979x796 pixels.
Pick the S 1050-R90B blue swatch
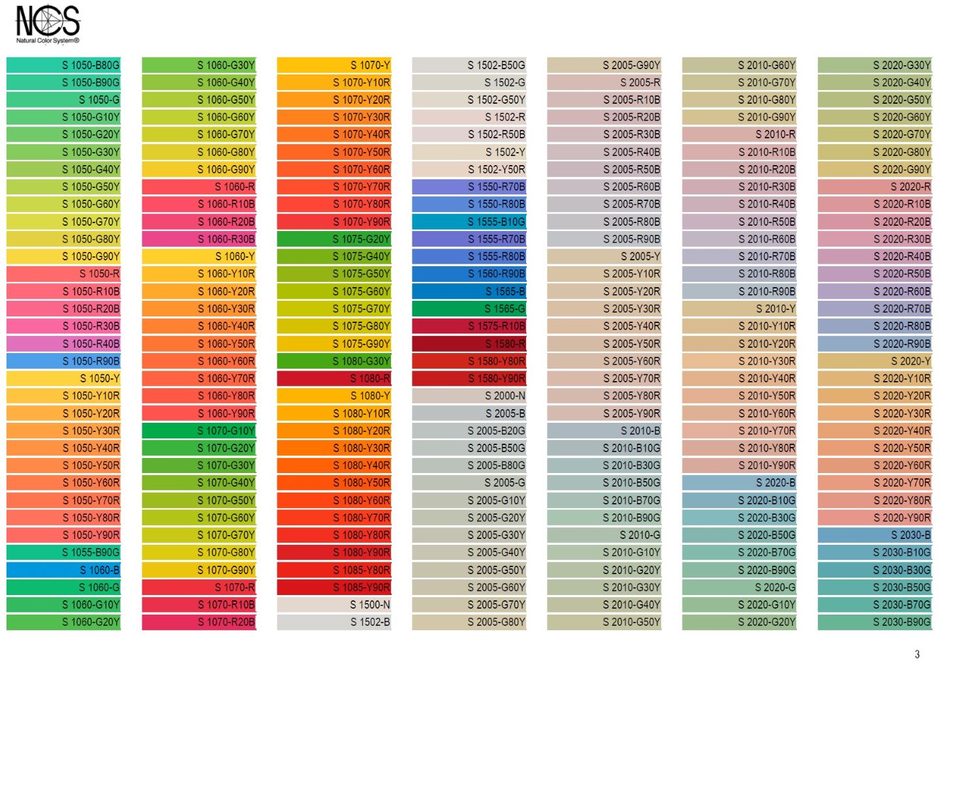pyautogui.click(x=64, y=361)
